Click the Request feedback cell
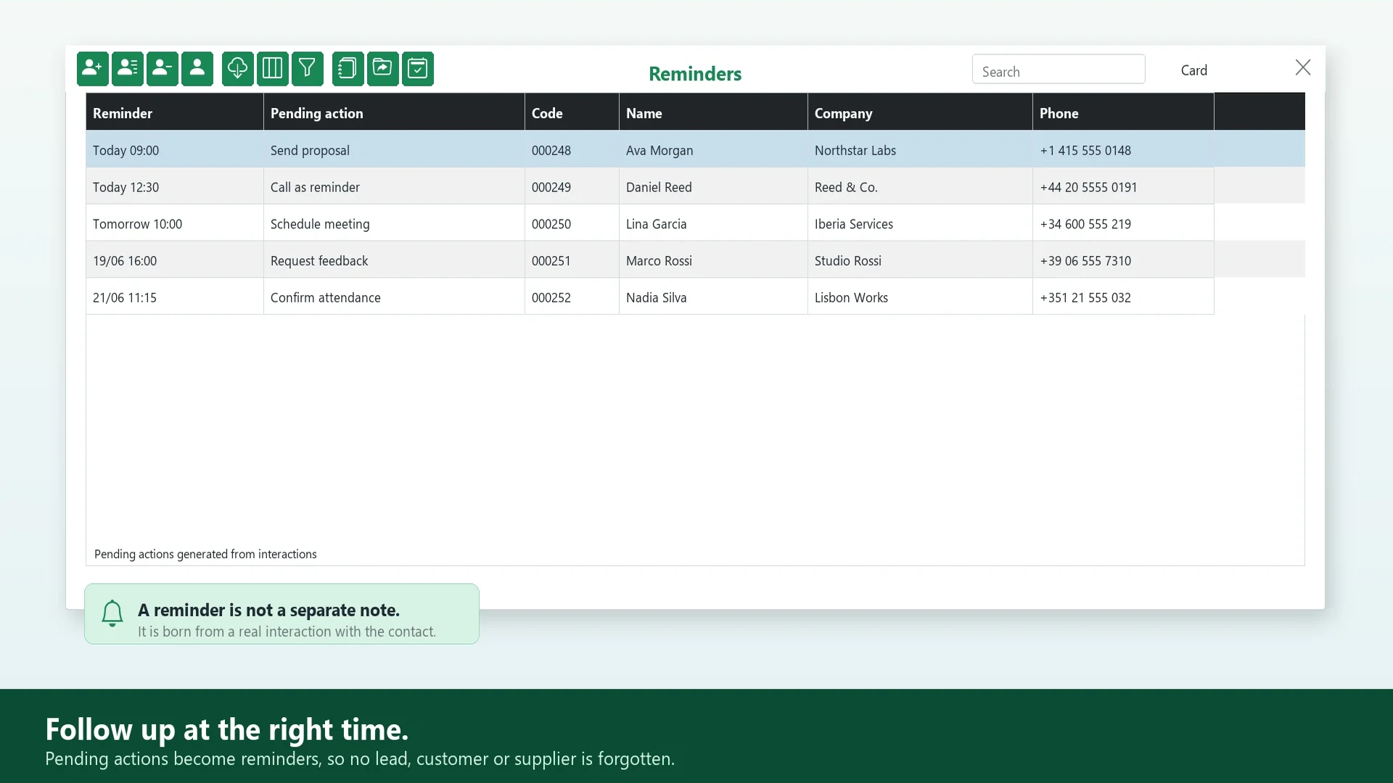Image resolution: width=1393 pixels, height=783 pixels. [394, 260]
